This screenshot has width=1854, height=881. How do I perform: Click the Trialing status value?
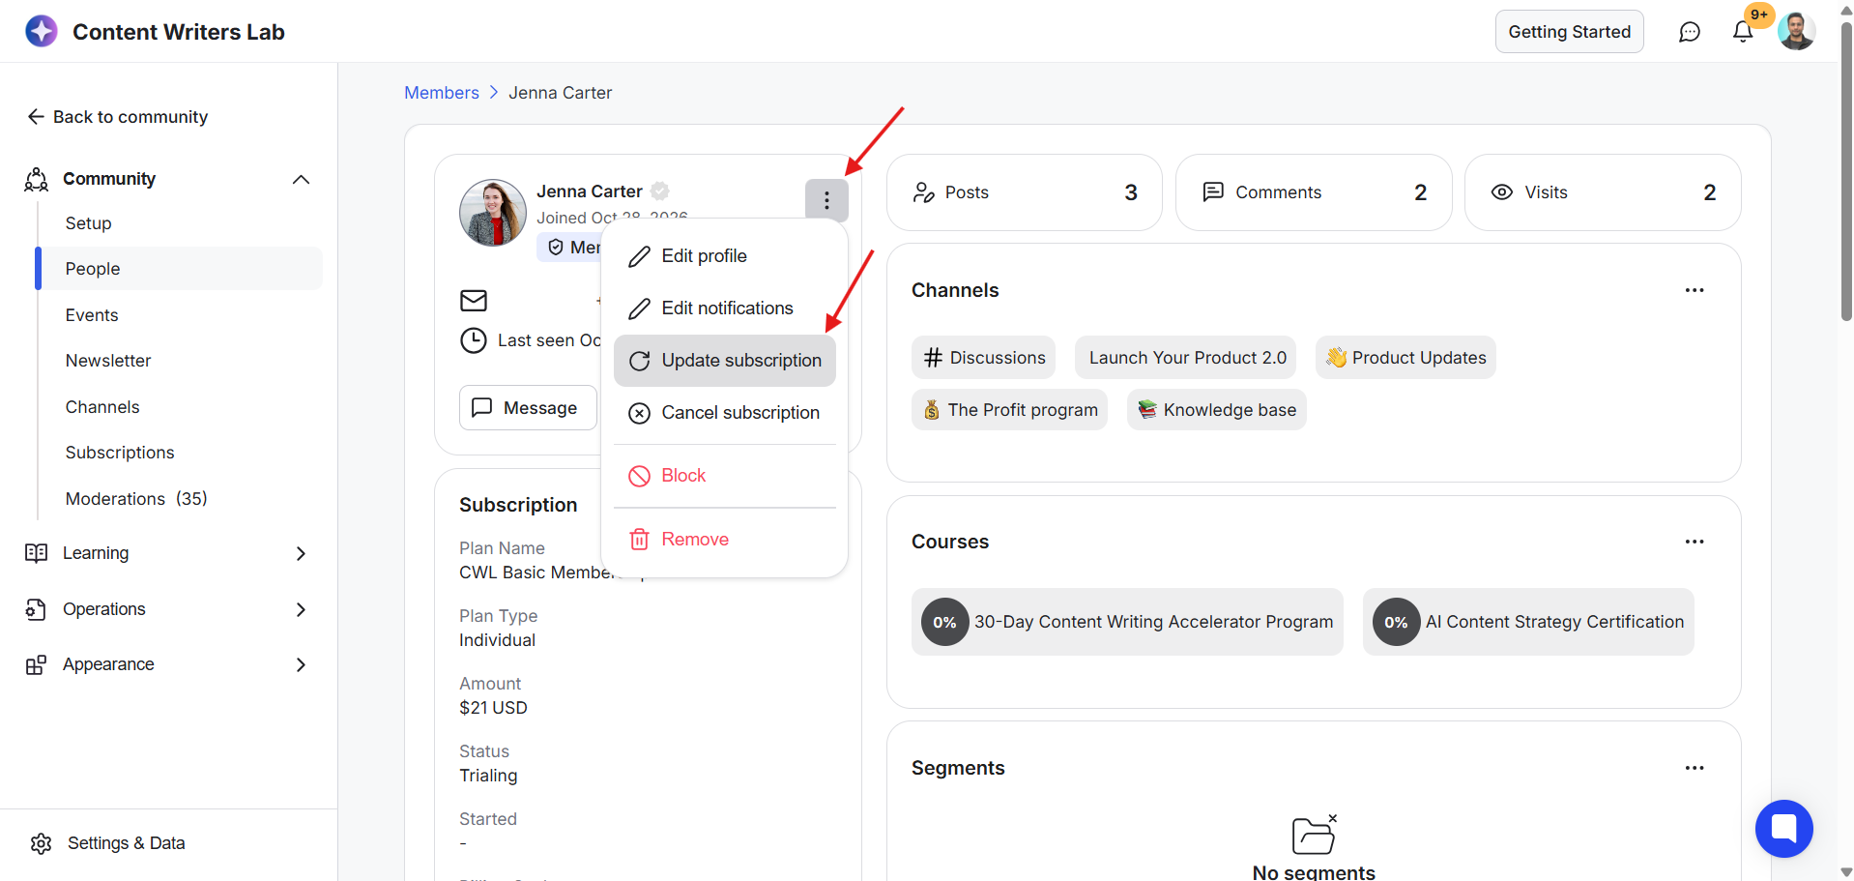pyautogui.click(x=488, y=776)
